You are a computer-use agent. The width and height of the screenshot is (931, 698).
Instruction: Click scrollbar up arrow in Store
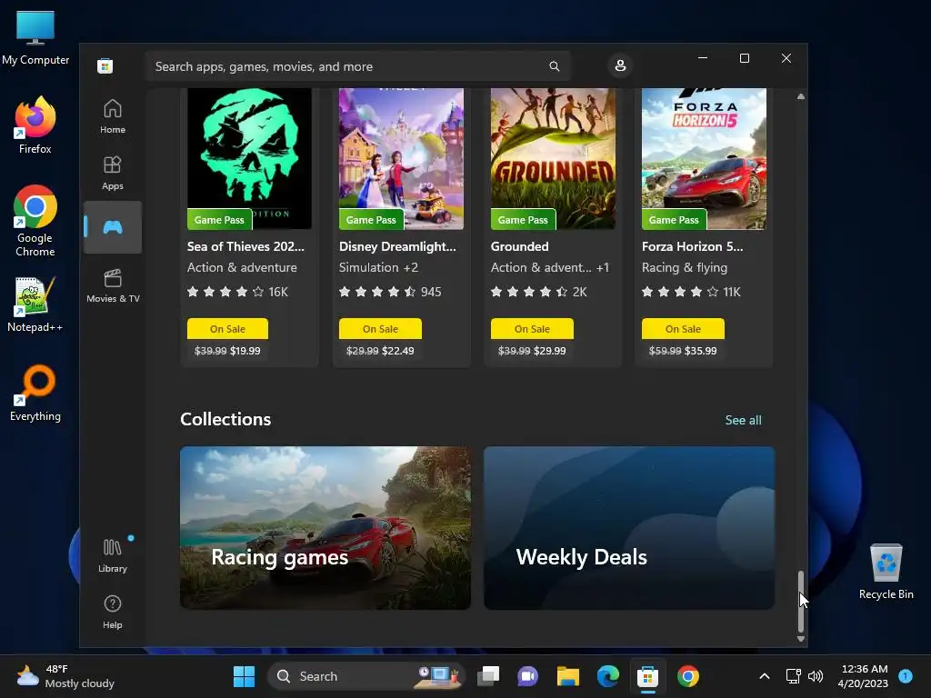(x=800, y=96)
